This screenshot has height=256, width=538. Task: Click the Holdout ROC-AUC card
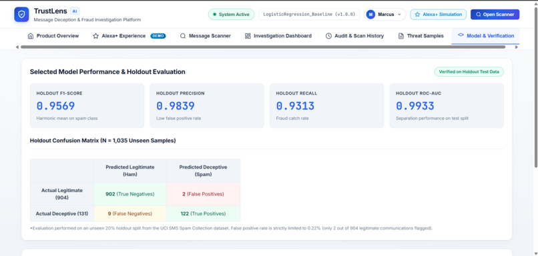(x=447, y=106)
